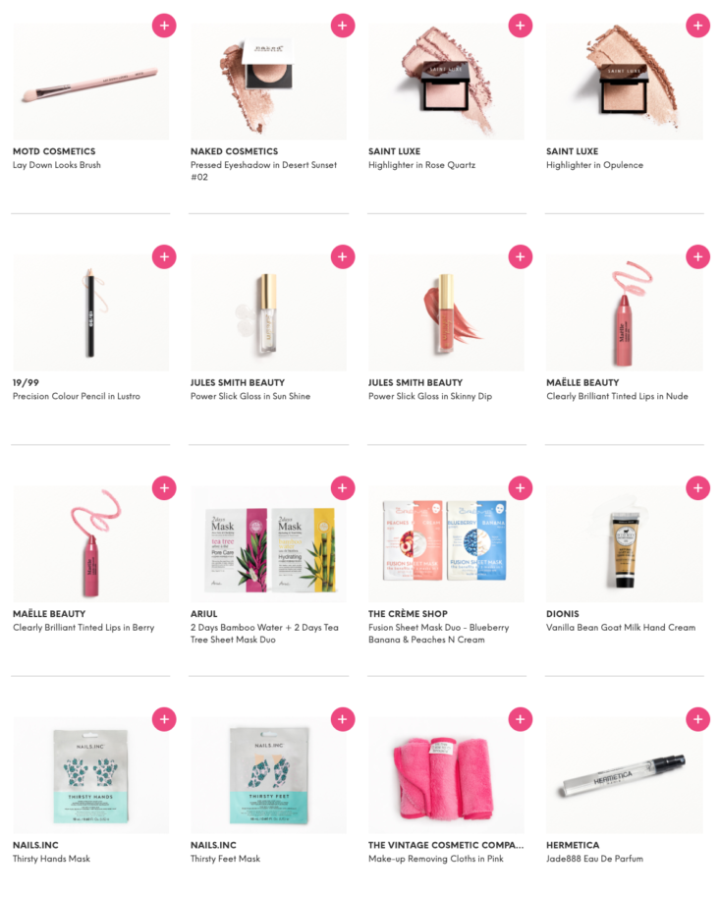Image resolution: width=720 pixels, height=897 pixels.
Task: Add 19/99 Precision Colour Pencil with plus
Action: pyautogui.click(x=164, y=256)
